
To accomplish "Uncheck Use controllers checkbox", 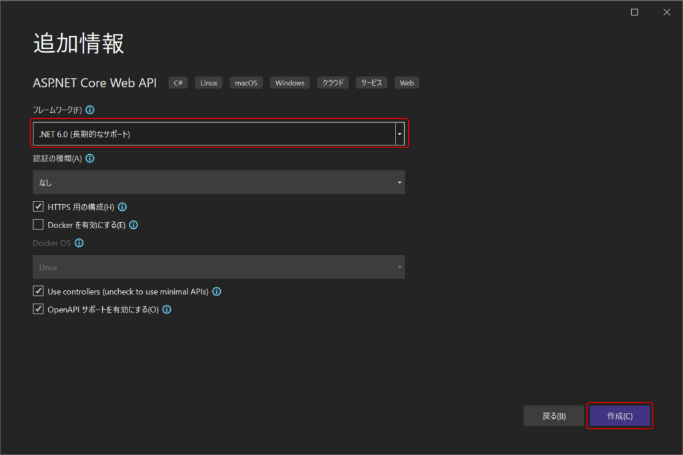I will tap(38, 291).
